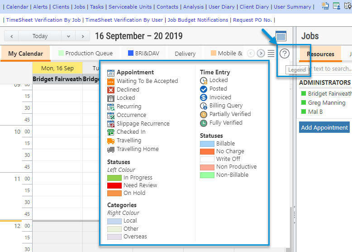Expand the date picker dropdown beside Today
Image resolution: width=352 pixels, height=252 pixels.
click(x=68, y=36)
